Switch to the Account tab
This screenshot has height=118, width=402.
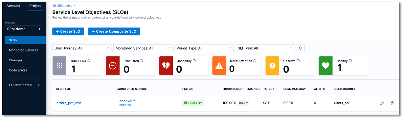point(13,6)
